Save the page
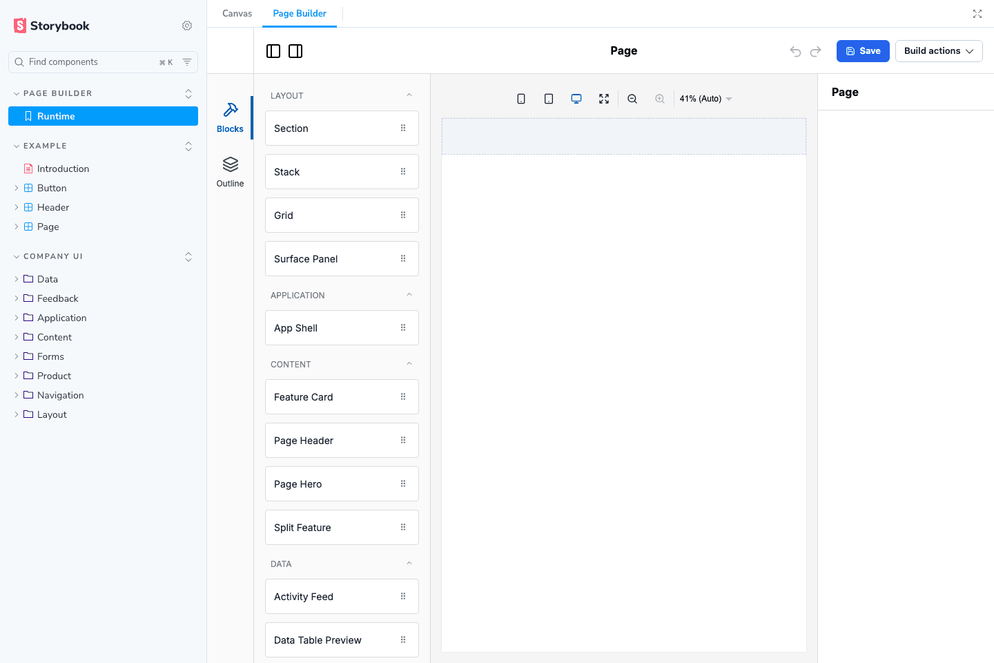 click(x=863, y=51)
